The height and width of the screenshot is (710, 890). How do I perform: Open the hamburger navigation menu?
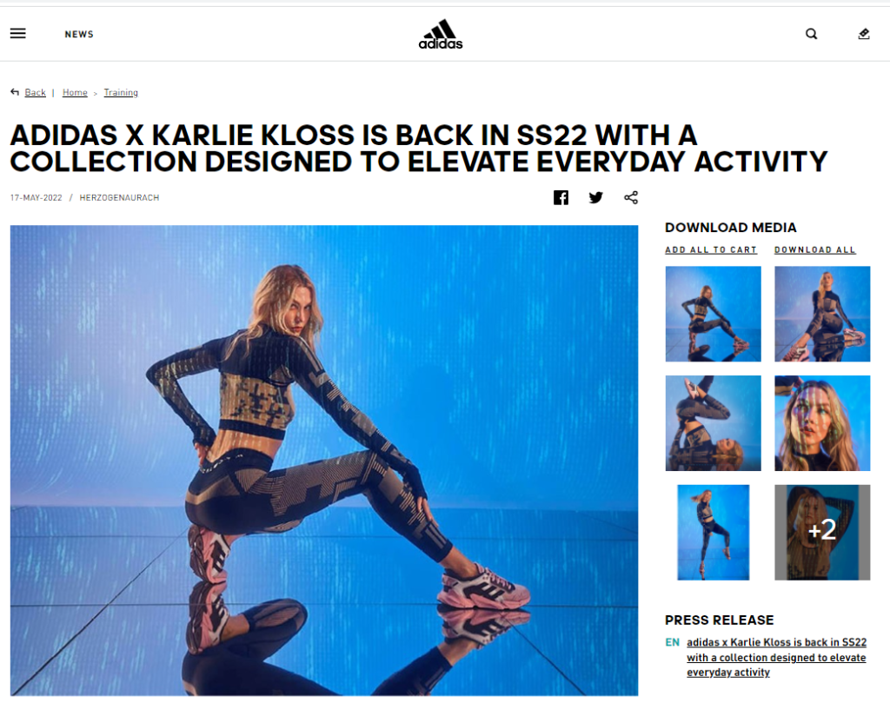[x=18, y=34]
